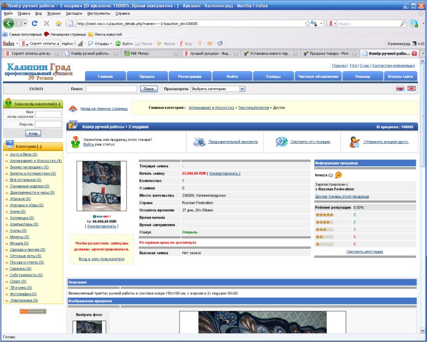The width and height of the screenshot is (427, 342).
Task: Click the Яndex toolbar logo
Action: click(x=8, y=43)
